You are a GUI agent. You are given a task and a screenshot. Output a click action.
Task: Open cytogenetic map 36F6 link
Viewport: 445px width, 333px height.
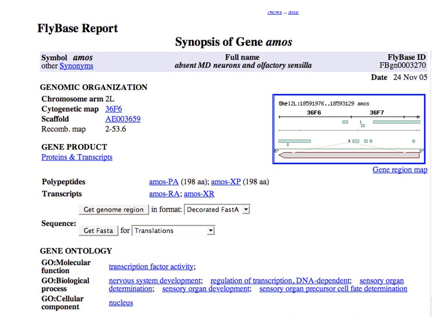coord(114,109)
